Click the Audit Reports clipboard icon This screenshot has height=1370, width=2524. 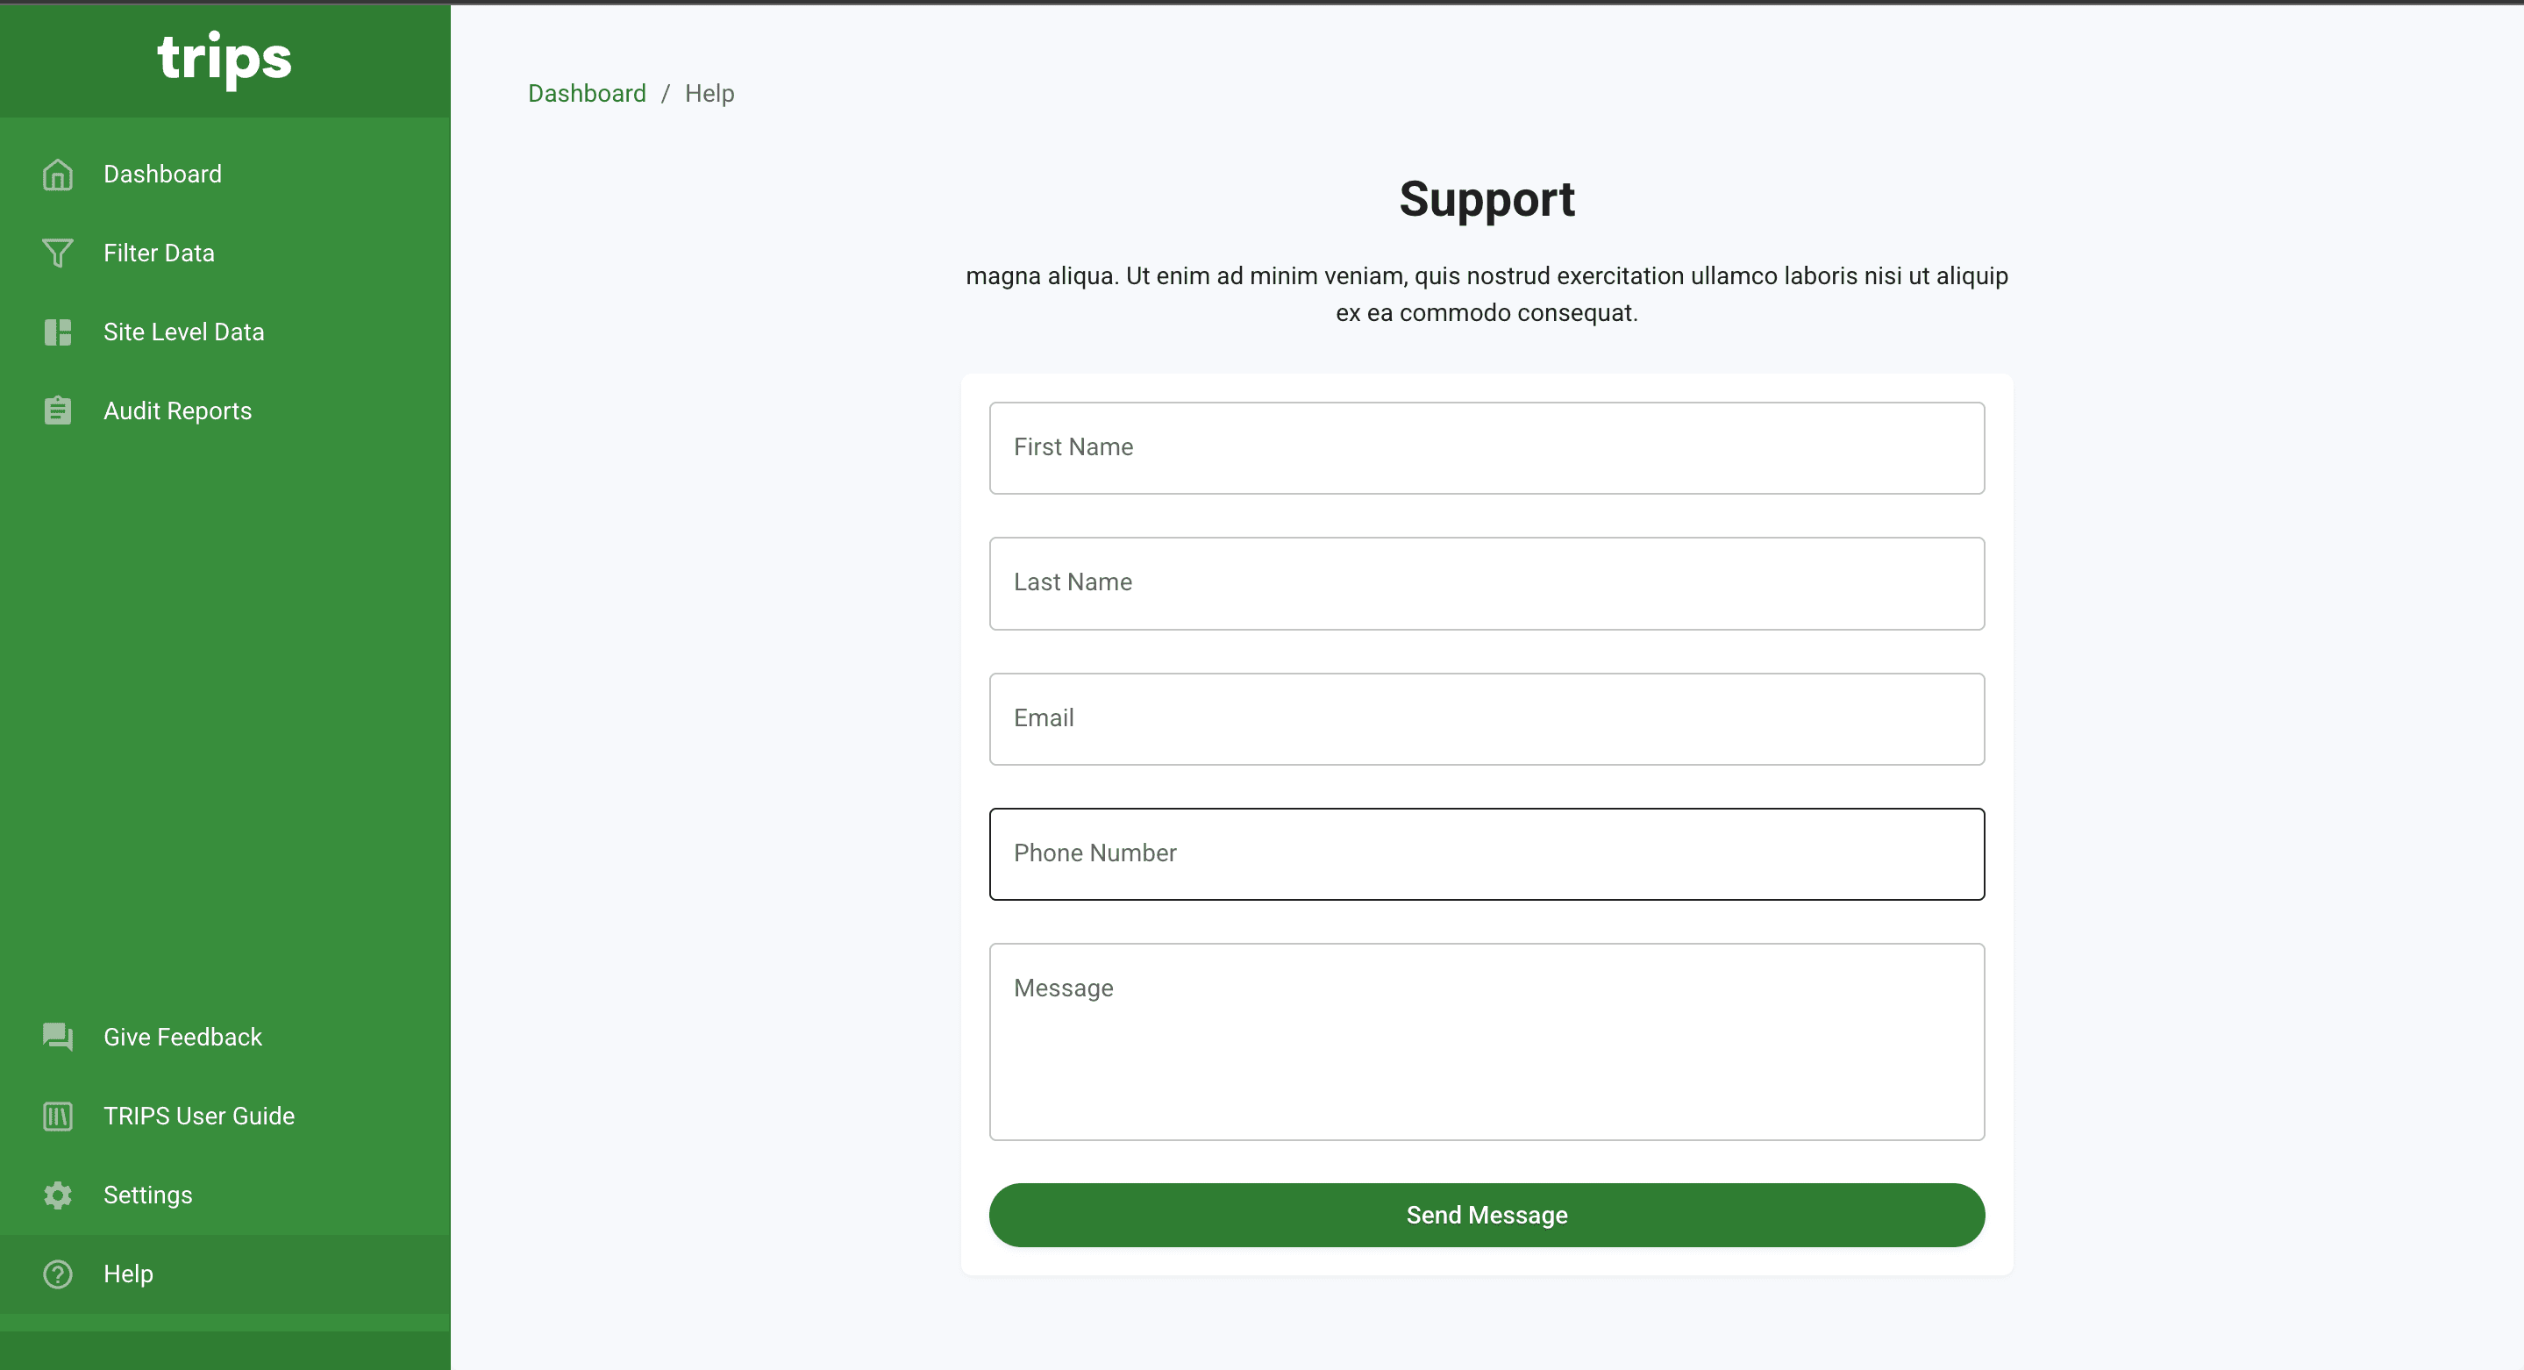pos(58,410)
